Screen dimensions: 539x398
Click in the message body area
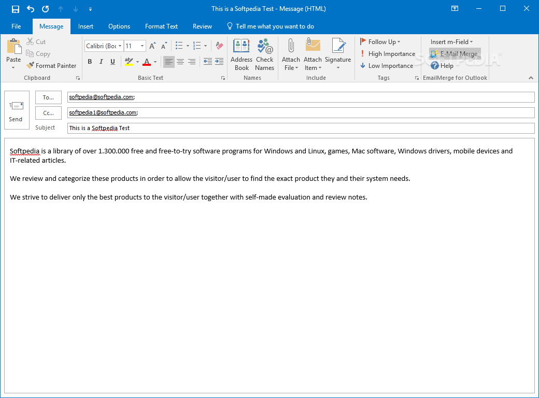(x=269, y=265)
